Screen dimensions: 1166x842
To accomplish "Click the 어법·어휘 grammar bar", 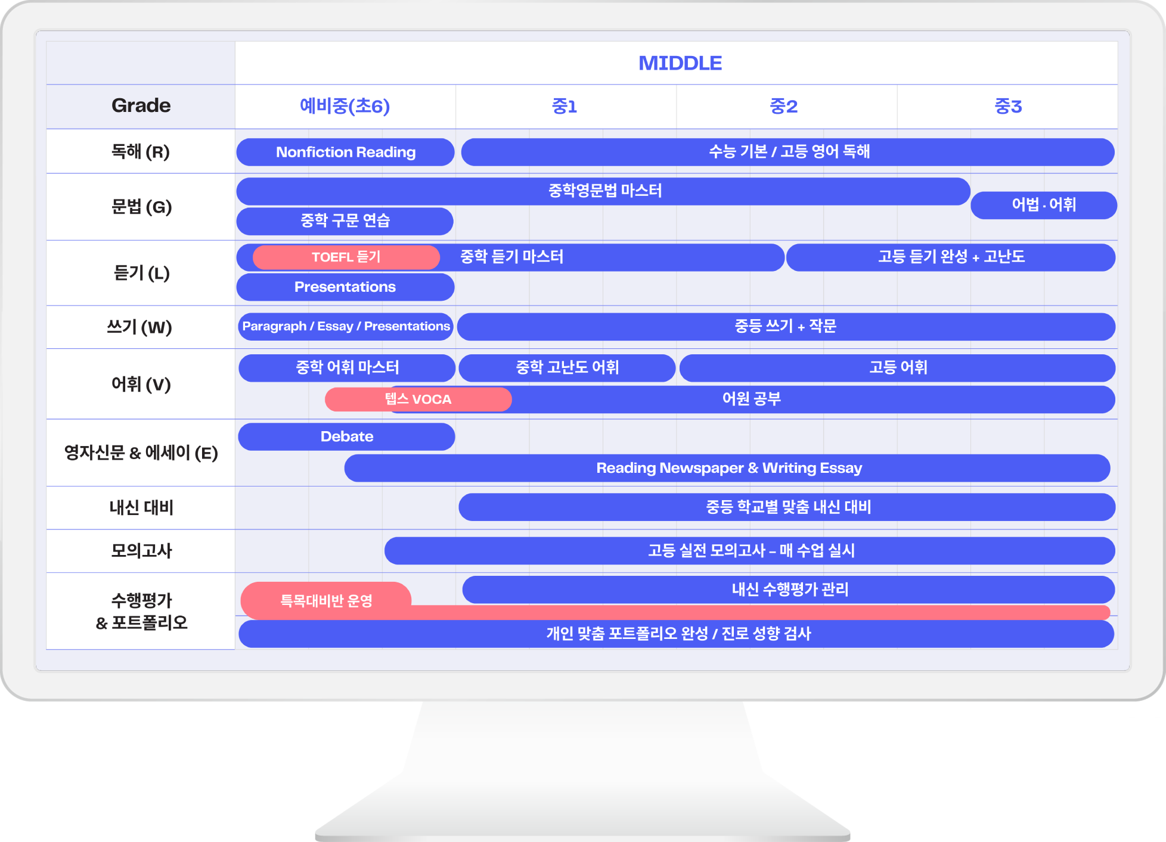I will 1043,205.
